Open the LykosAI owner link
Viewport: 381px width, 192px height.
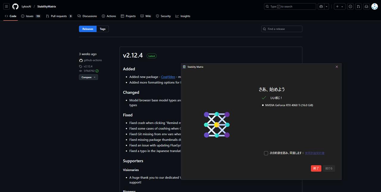(26, 7)
